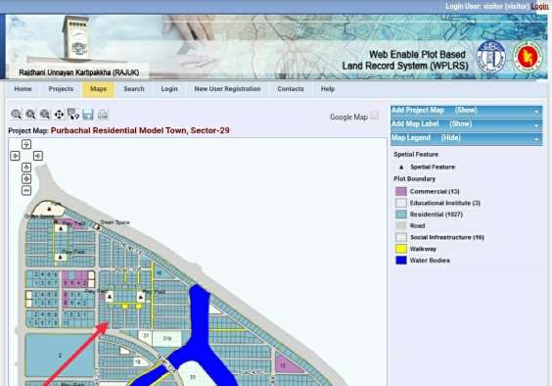This screenshot has width=552, height=386.
Task: Open the Contacts page
Action: coord(291,89)
